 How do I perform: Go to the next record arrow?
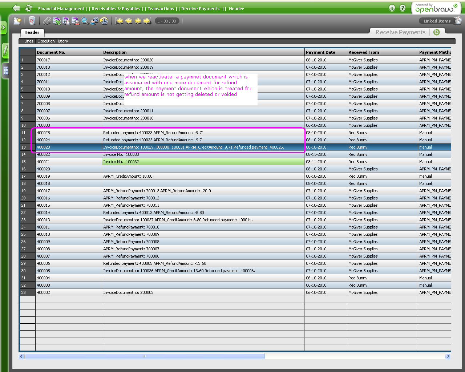click(138, 21)
